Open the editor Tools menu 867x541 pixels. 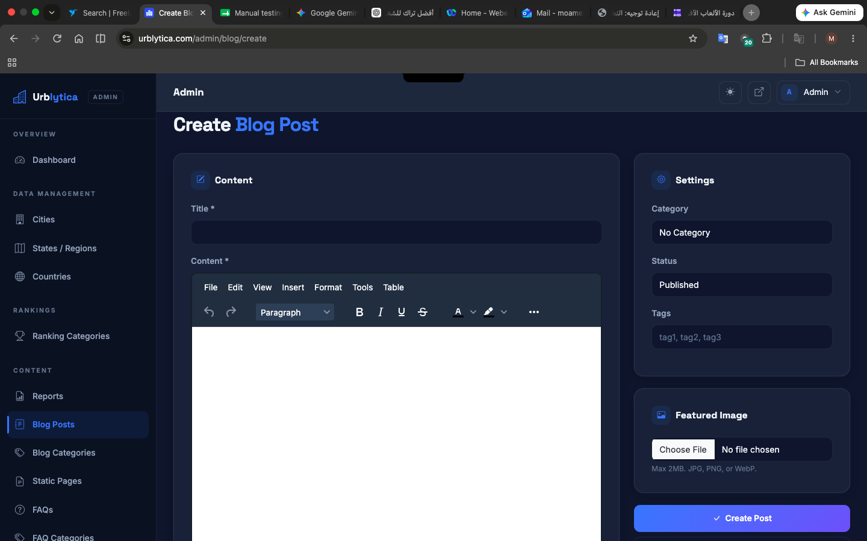click(x=362, y=287)
